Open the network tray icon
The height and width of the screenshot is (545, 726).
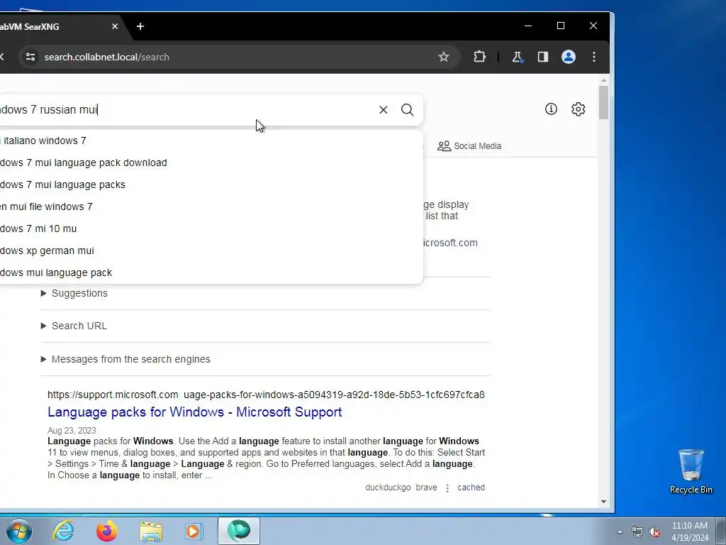coord(637,532)
